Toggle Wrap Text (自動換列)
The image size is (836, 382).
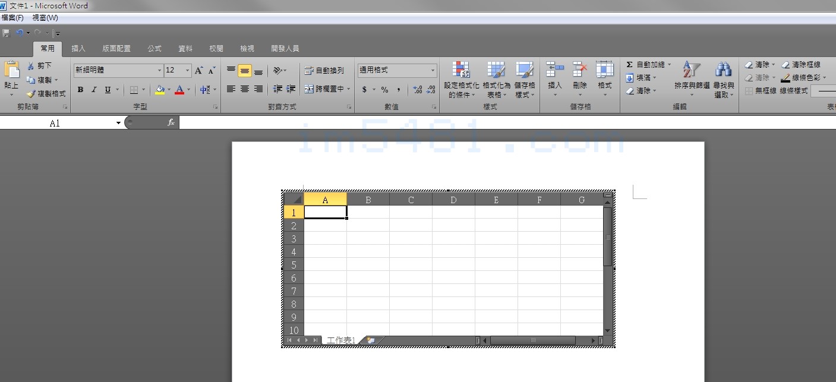pyautogui.click(x=324, y=71)
